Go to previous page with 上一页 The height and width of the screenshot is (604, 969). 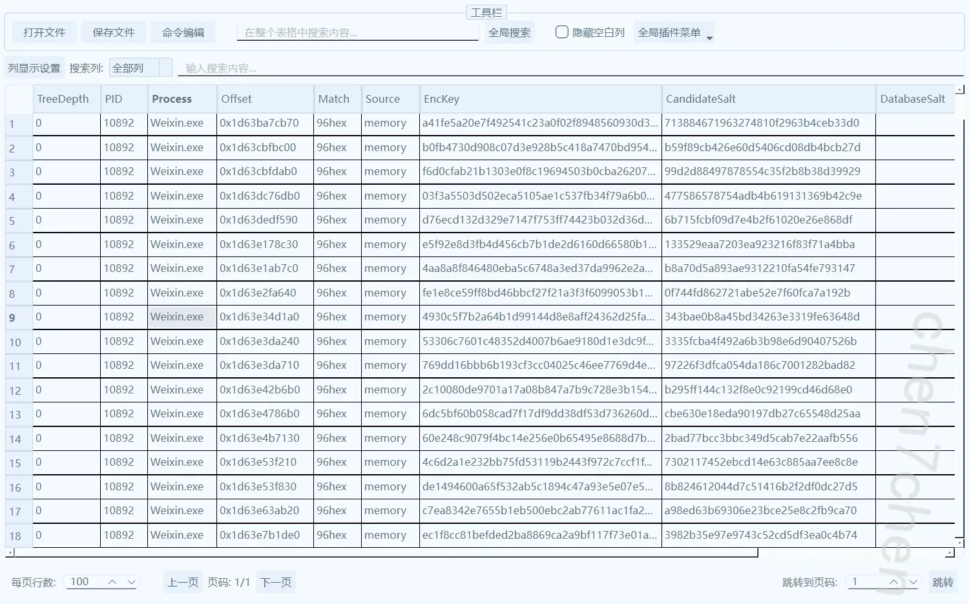pyautogui.click(x=183, y=582)
